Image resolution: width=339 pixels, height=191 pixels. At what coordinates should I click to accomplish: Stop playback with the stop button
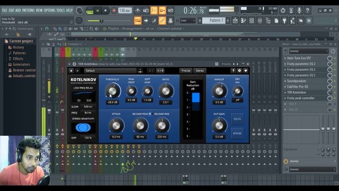tap(105, 11)
